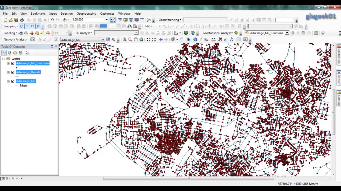
Task: Open the Network Analyst dropdown menu
Action: [15, 40]
